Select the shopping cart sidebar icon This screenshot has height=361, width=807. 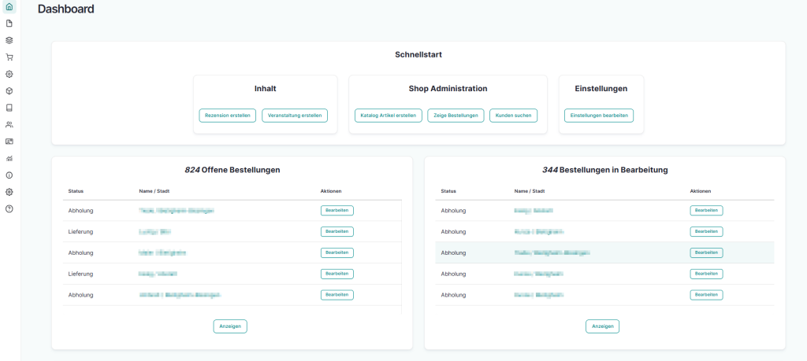tap(9, 57)
